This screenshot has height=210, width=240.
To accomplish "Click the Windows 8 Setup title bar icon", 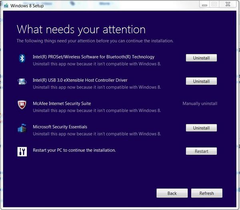I will pyautogui.click(x=6, y=6).
